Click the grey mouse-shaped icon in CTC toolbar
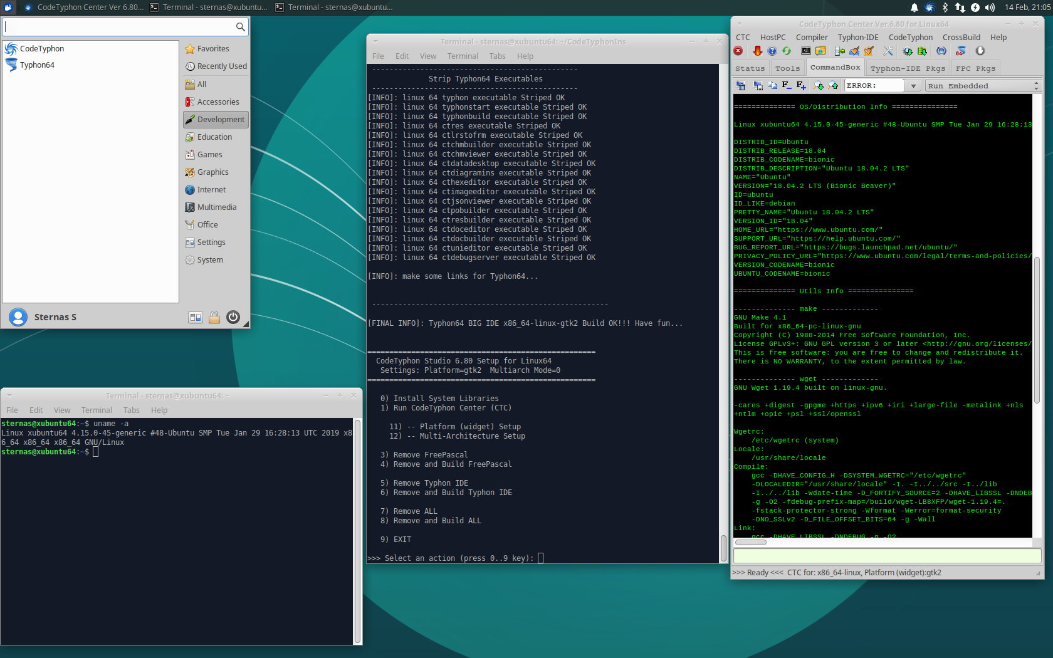1053x658 pixels. coord(980,51)
